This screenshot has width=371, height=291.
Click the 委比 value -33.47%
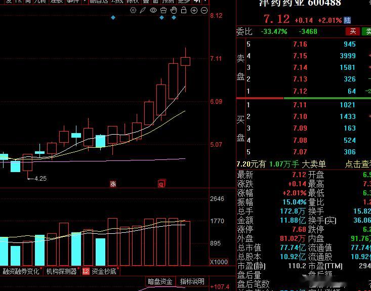(x=274, y=31)
